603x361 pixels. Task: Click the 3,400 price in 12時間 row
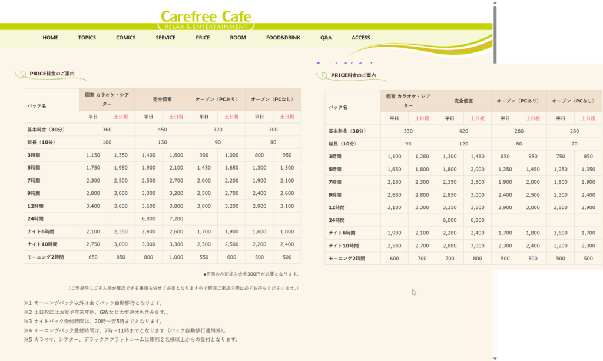93,206
